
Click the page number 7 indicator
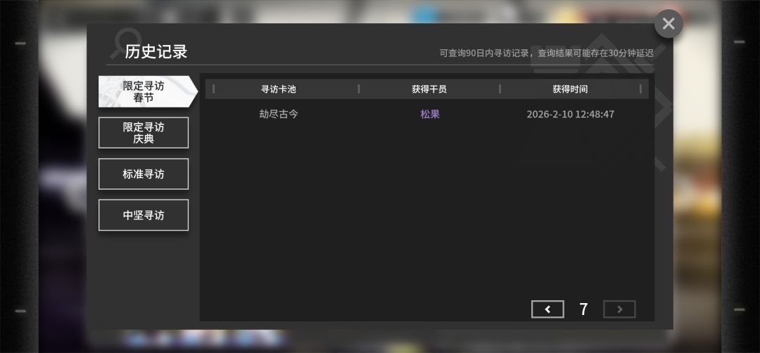point(583,309)
